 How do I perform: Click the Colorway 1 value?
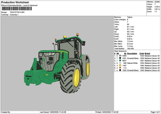point(14,15)
